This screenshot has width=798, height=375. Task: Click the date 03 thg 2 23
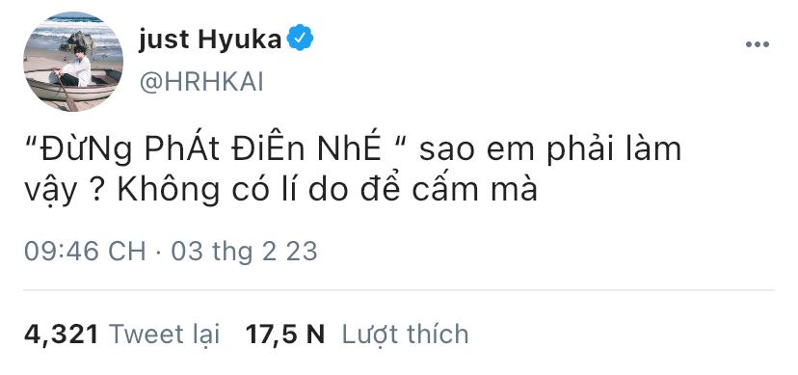[244, 252]
